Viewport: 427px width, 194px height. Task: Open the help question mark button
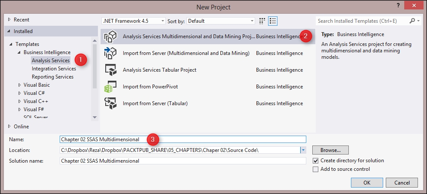click(398, 6)
